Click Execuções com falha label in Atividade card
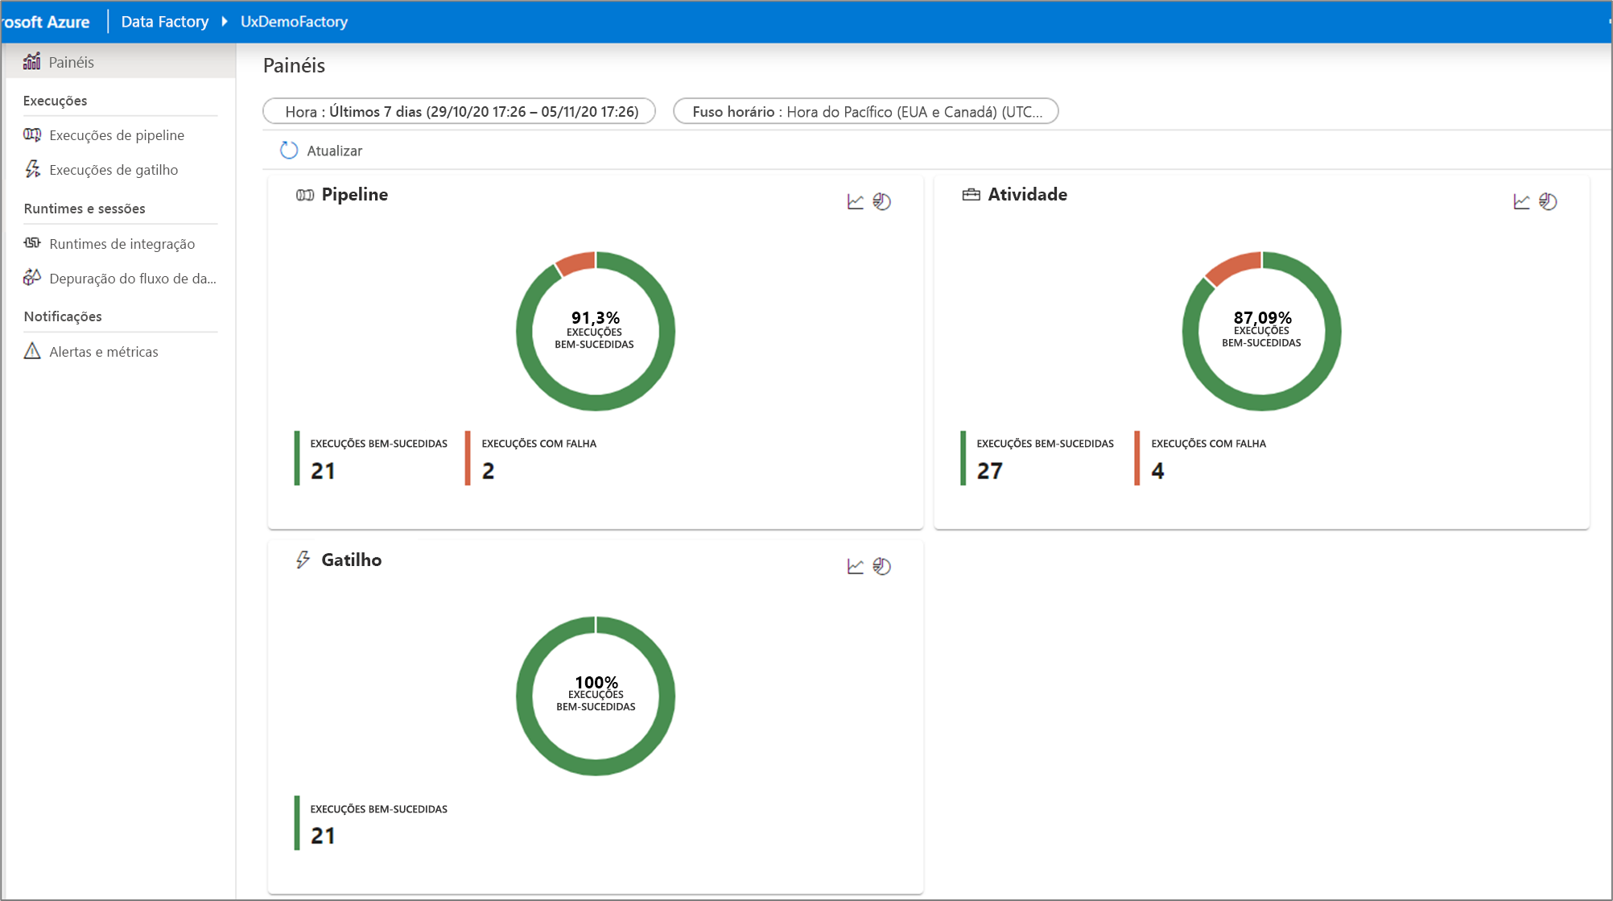Viewport: 1613px width, 901px height. [x=1208, y=444]
